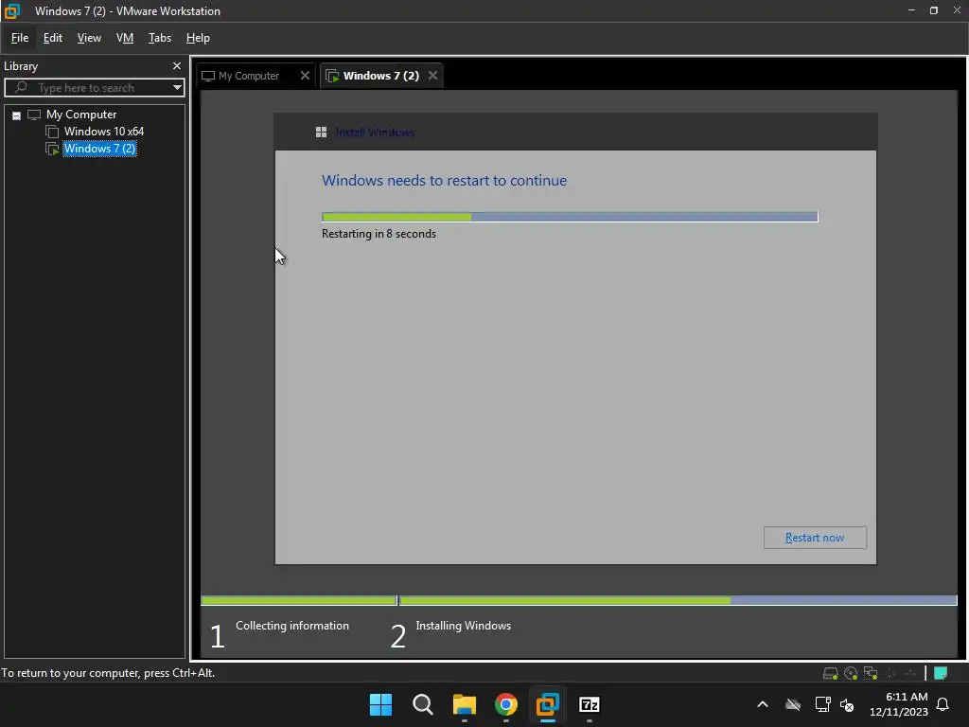Screen dimensions: 969x727
Task: Click the network adapter status icon
Action: coord(871,673)
